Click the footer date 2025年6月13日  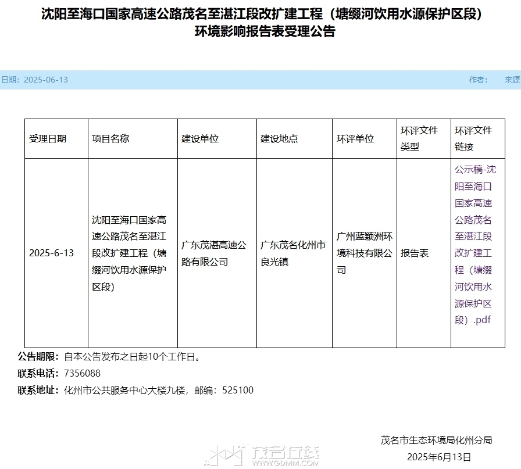click(439, 457)
